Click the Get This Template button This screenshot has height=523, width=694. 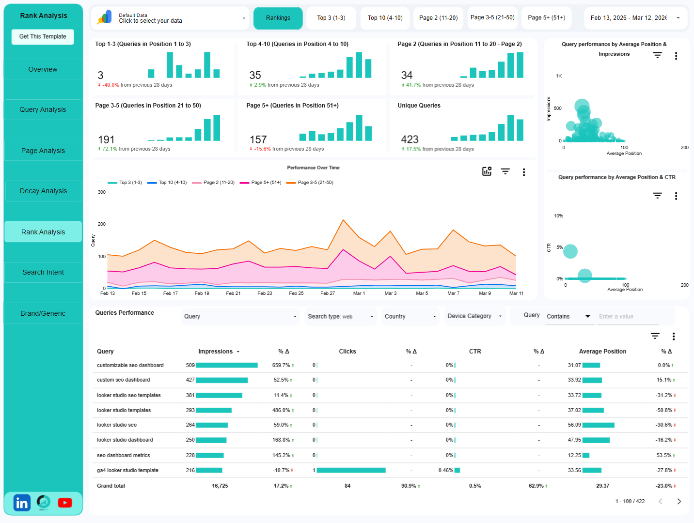click(x=42, y=36)
